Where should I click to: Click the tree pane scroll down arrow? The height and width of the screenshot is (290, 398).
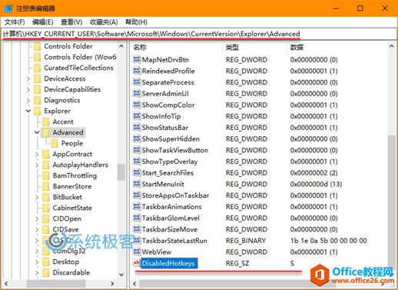pyautogui.click(x=121, y=275)
